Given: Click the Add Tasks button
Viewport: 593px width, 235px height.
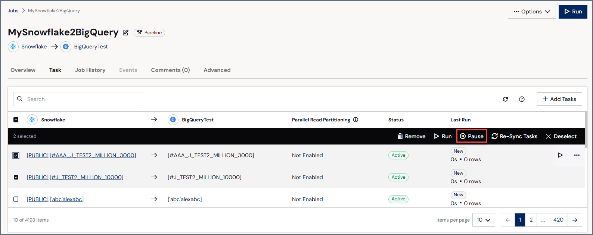Looking at the screenshot, I should tap(559, 99).
